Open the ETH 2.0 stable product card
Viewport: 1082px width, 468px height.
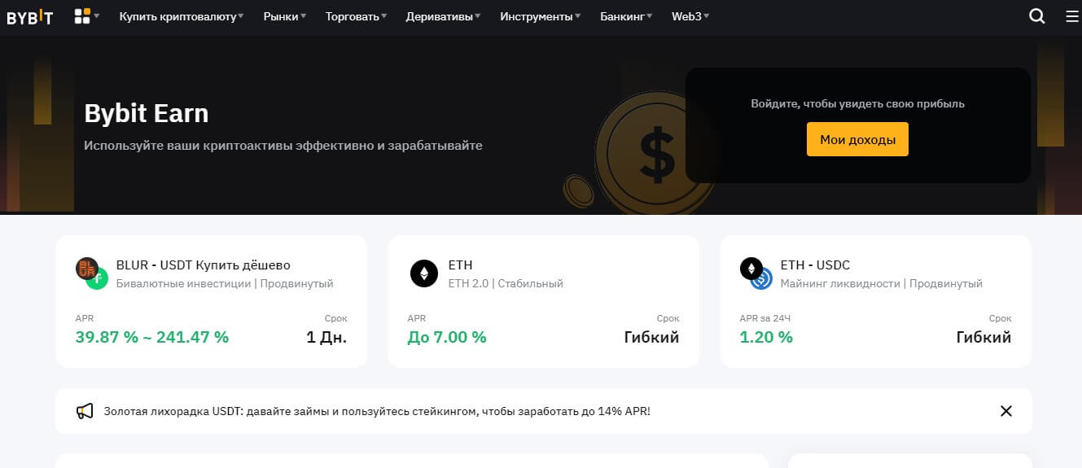click(x=543, y=301)
